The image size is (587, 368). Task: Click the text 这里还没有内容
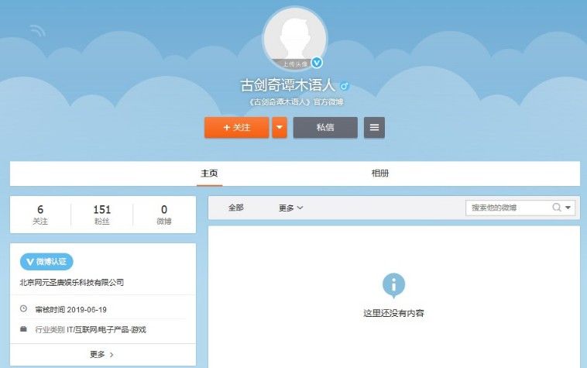[393, 313]
